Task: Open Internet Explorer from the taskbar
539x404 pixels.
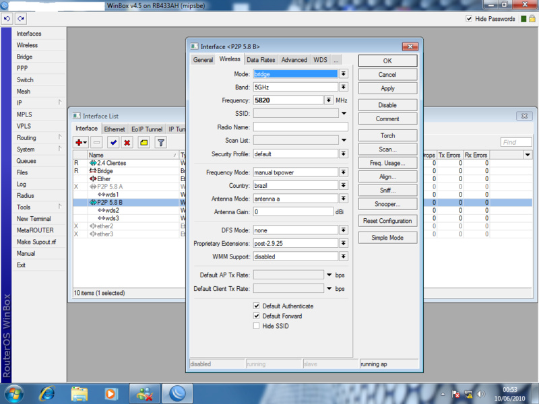Action: point(47,394)
